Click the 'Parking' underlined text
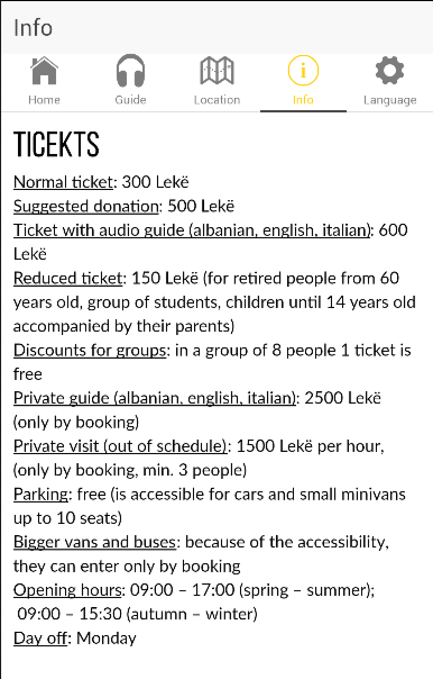This screenshot has height=679, width=433. tap(40, 495)
